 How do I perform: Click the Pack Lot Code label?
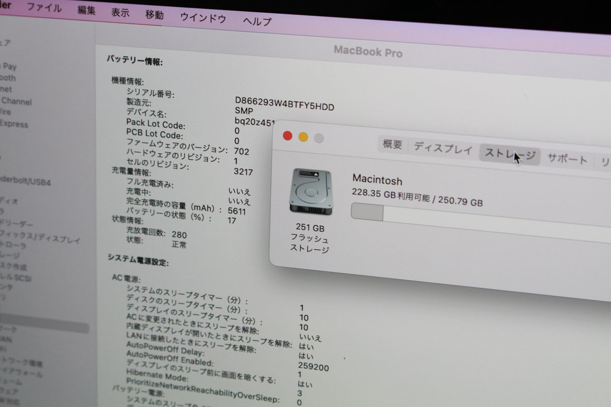(156, 124)
